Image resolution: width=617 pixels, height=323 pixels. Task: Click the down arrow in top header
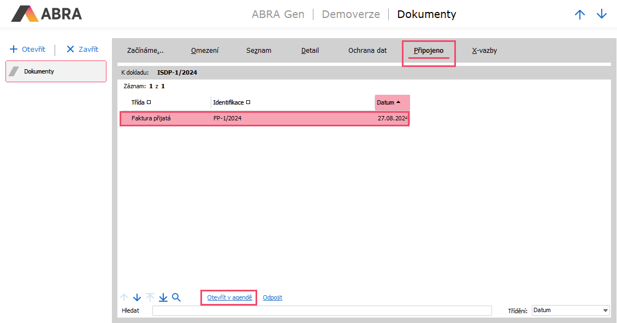pos(602,15)
